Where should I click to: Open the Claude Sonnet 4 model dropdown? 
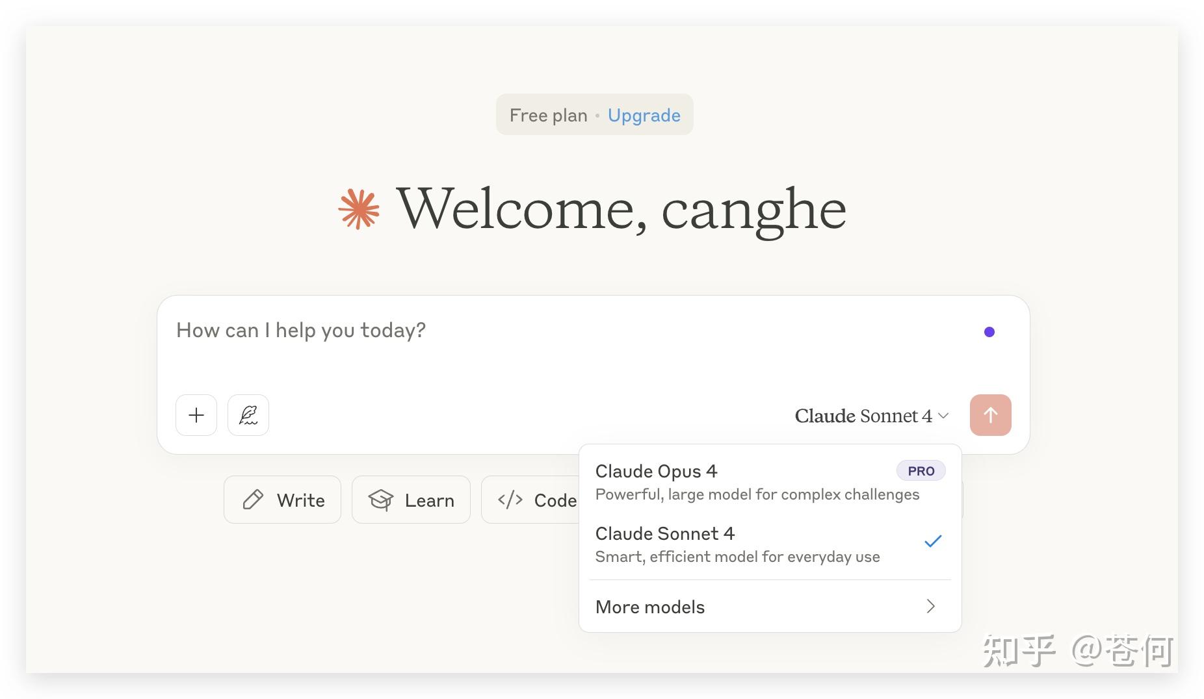(x=871, y=416)
